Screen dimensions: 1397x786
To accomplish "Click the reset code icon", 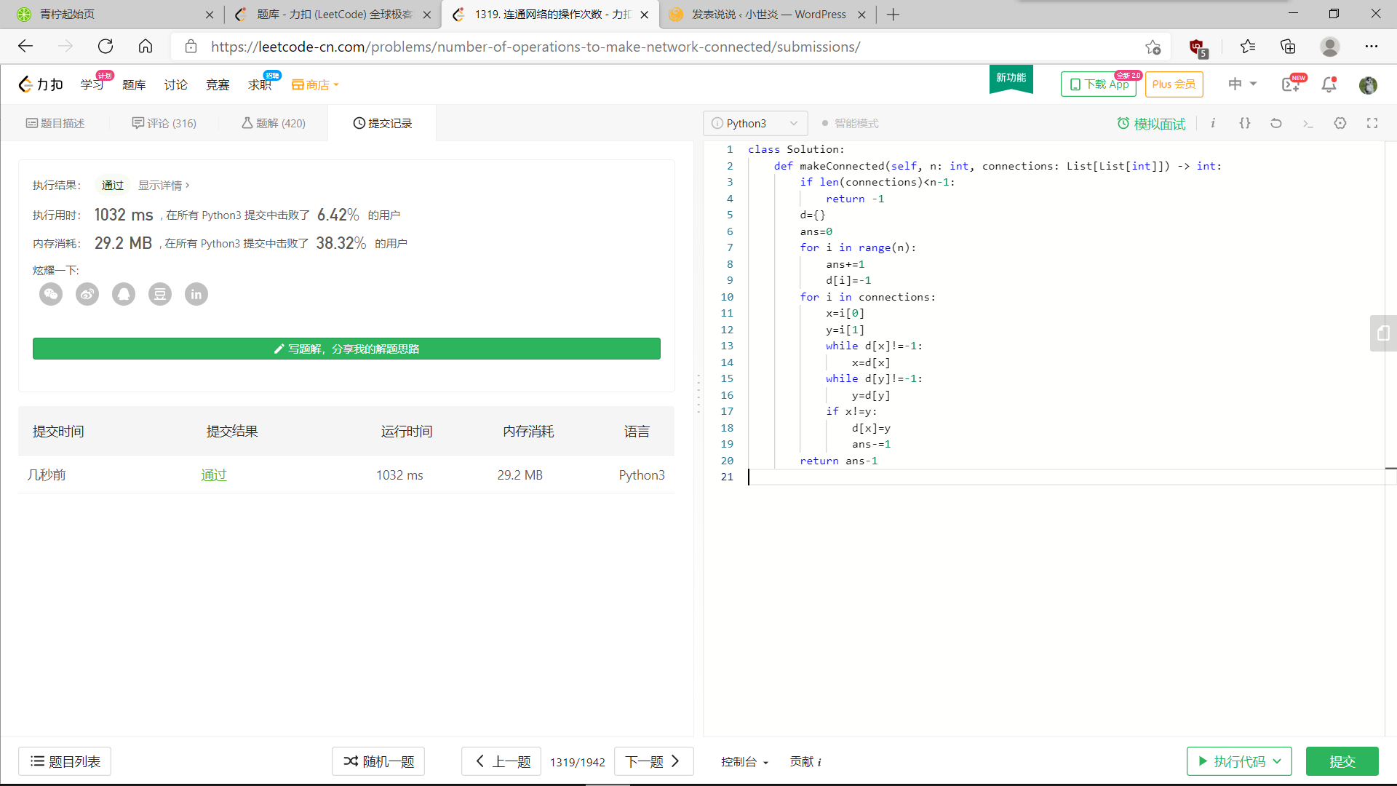I will point(1276,123).
